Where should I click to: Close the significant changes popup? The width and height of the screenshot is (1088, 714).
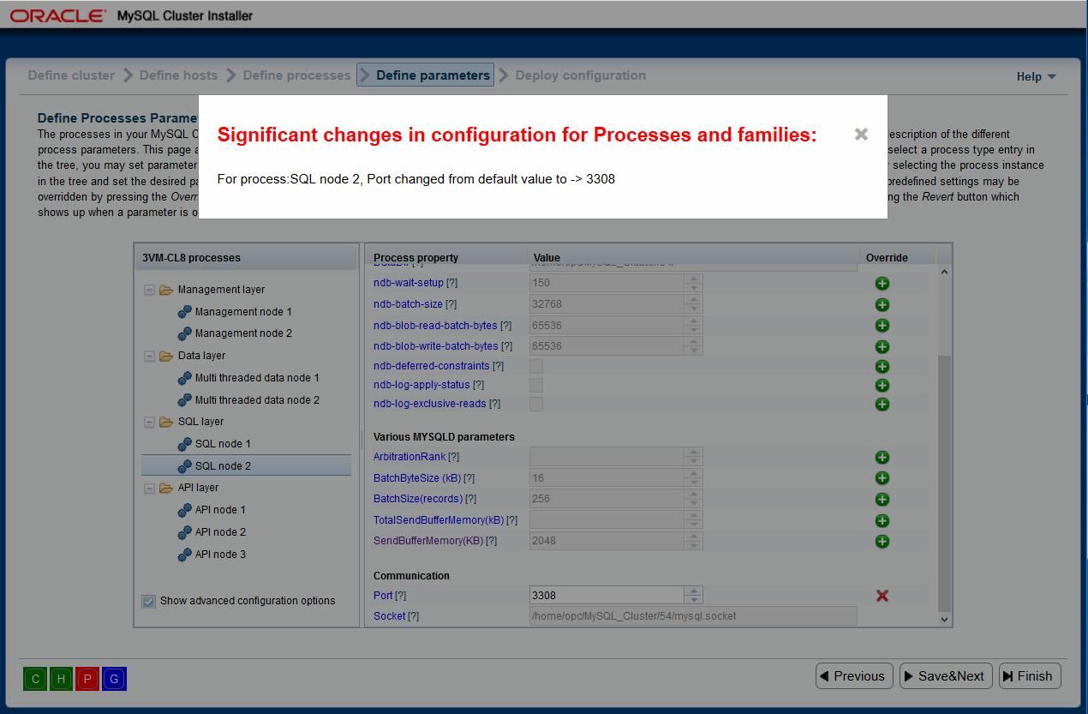click(862, 135)
